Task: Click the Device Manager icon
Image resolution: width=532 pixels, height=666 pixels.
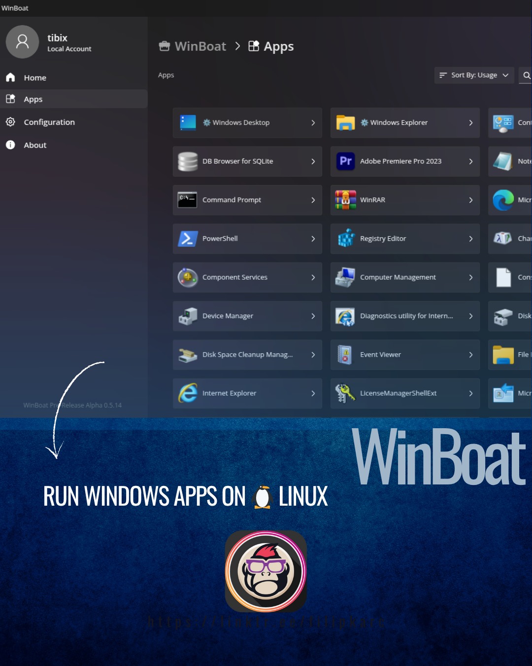Action: point(188,316)
